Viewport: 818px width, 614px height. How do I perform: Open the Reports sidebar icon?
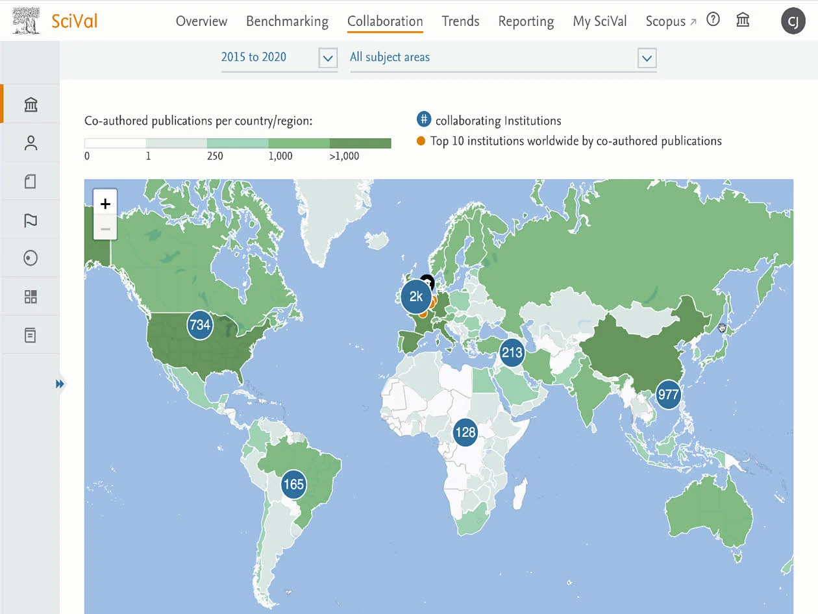(31, 334)
